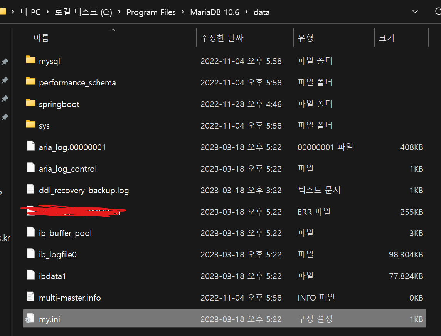
Task: Go to MariaDB 10.6 in breadcrumb
Action: click(215, 12)
